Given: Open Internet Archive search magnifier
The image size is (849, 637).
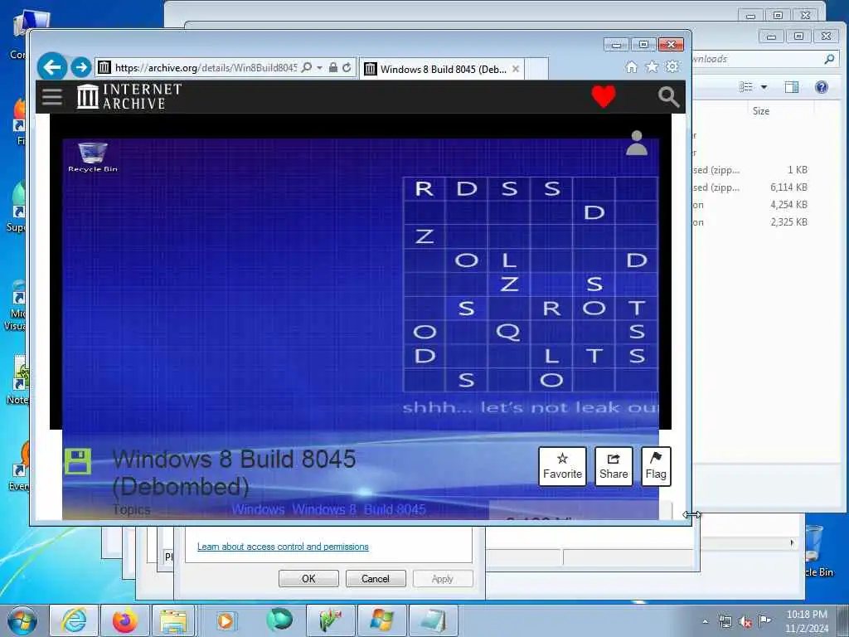Looking at the screenshot, I should (669, 97).
